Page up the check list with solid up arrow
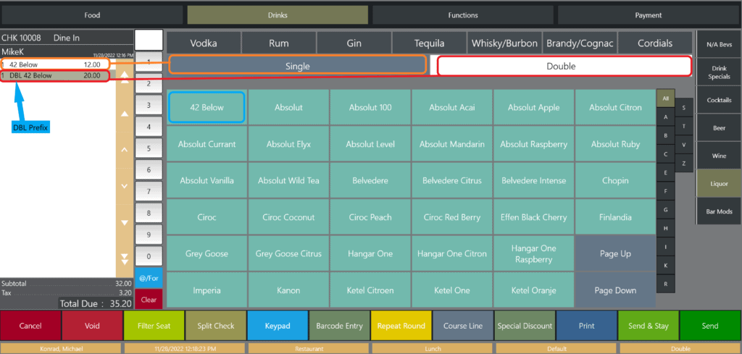This screenshot has width=742, height=354. tap(125, 114)
